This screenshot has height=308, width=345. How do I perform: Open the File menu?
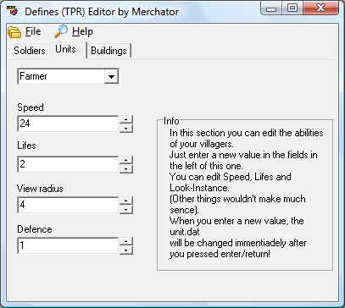pyautogui.click(x=33, y=31)
